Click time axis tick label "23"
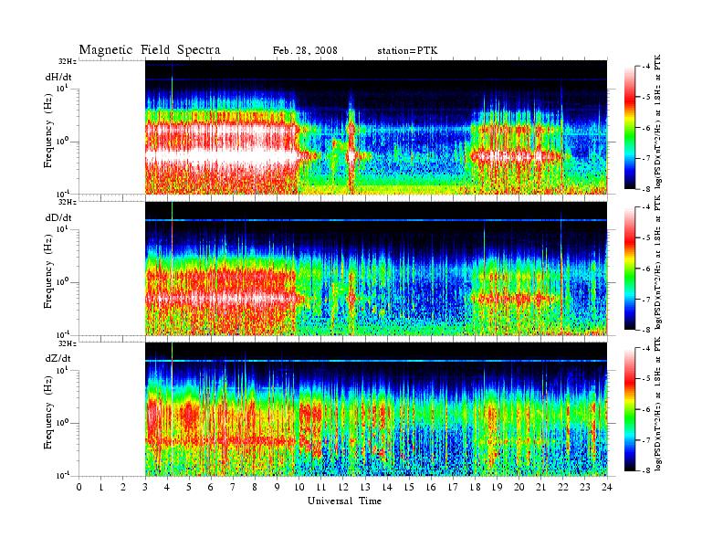The width and height of the screenshot is (723, 559). click(x=585, y=487)
